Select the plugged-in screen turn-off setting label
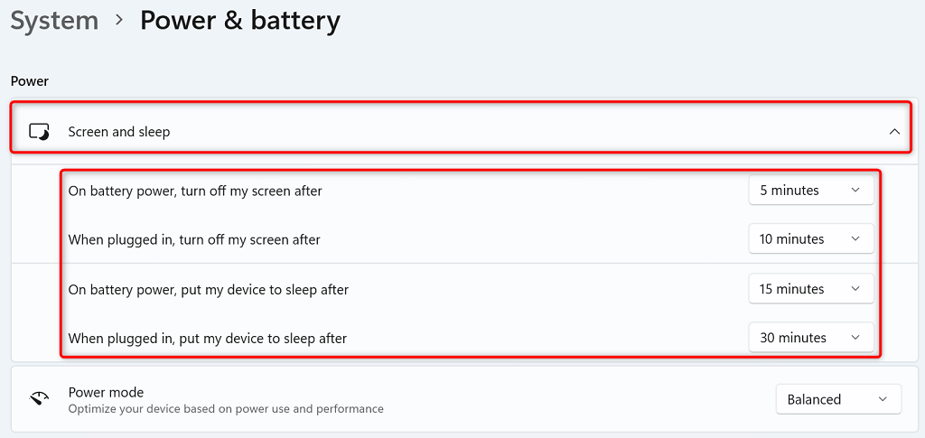 pos(194,239)
